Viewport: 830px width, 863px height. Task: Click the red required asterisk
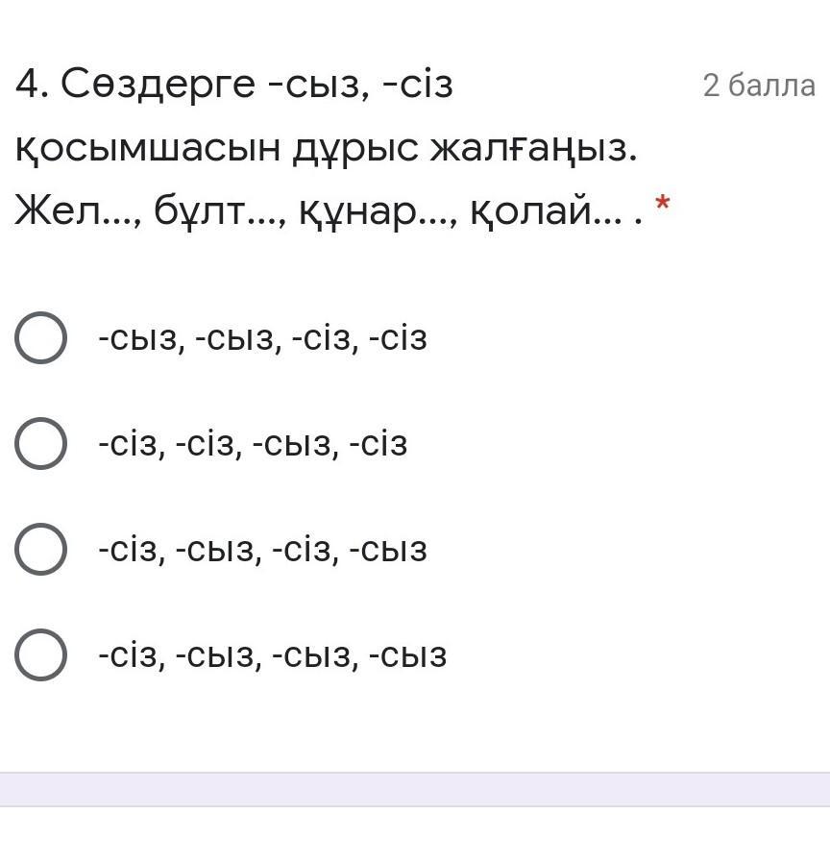662,204
